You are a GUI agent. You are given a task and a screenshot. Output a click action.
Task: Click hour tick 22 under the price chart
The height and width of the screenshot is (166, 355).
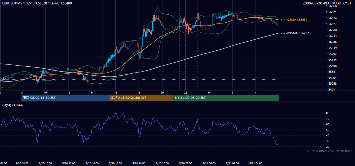186,92
